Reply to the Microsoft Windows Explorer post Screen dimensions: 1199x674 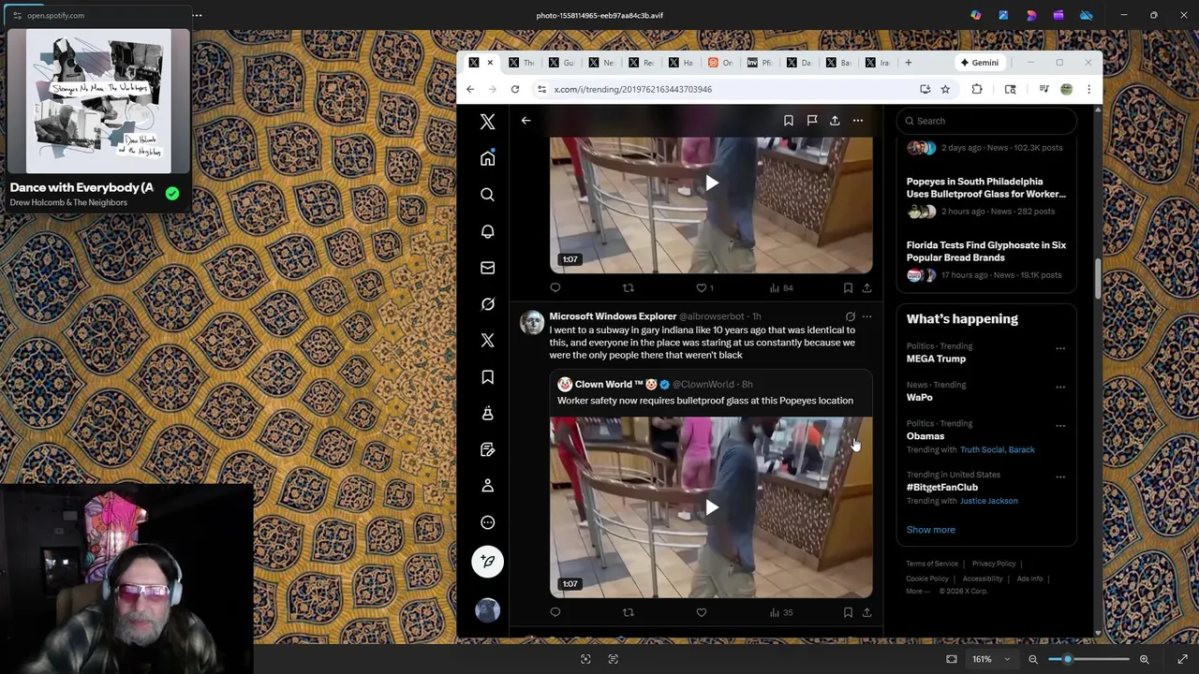coord(555,612)
